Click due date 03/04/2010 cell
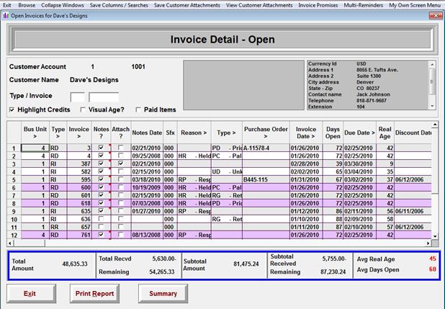This screenshot has width=445, height=309. 359,171
